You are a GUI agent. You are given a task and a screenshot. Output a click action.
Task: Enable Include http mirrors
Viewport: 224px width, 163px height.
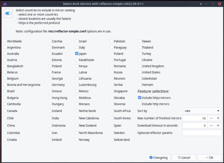coord(140,104)
